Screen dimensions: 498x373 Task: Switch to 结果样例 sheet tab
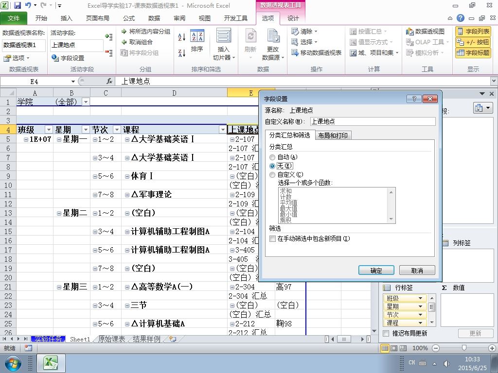(146, 339)
